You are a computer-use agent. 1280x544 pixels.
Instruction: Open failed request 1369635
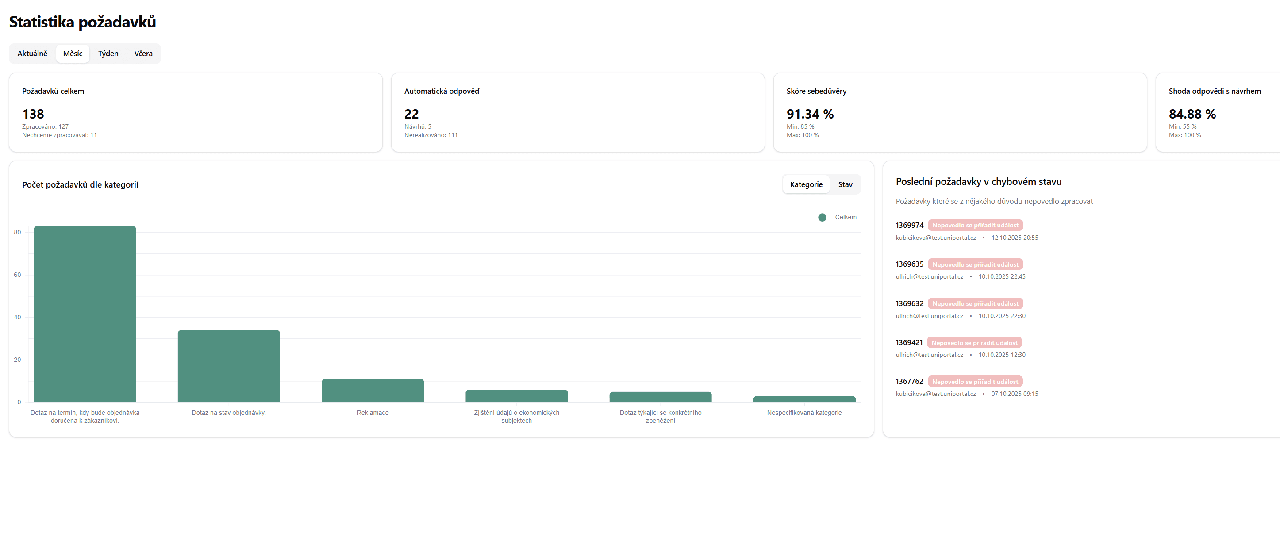(x=909, y=264)
